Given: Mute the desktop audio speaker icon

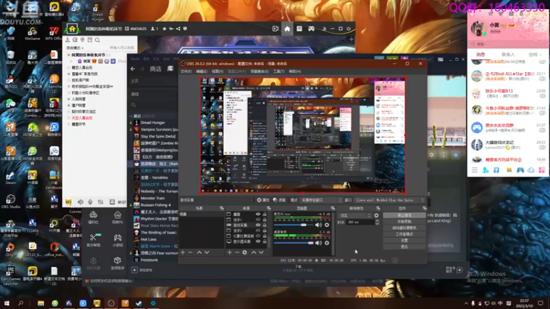Looking at the screenshot, I should (x=318, y=243).
